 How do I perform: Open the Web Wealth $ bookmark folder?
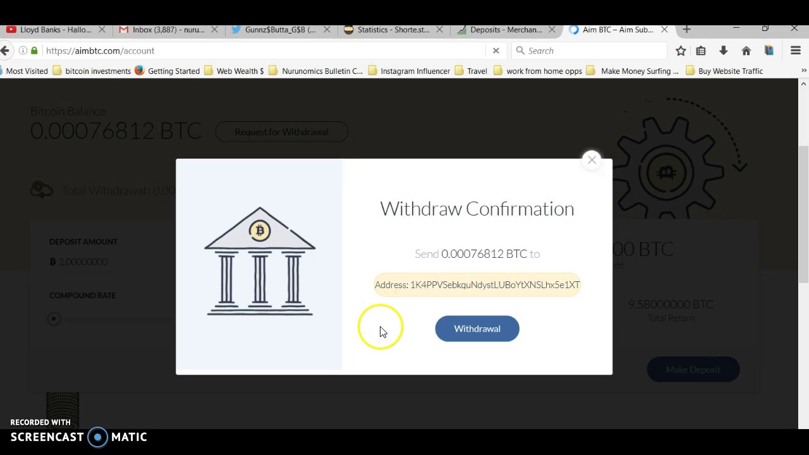click(x=234, y=71)
